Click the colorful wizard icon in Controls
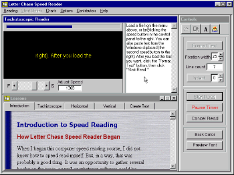 click(x=215, y=29)
